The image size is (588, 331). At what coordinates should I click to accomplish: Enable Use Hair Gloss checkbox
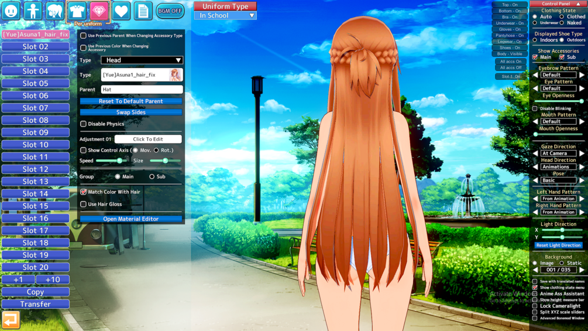coord(83,204)
